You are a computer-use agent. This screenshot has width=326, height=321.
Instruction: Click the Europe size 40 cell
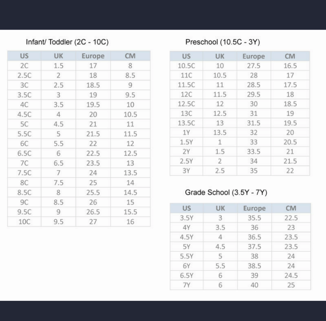pos(254,285)
